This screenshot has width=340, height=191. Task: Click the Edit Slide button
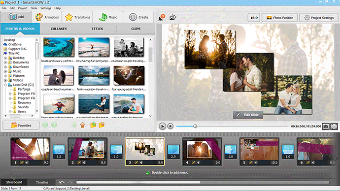pyautogui.click(x=248, y=115)
